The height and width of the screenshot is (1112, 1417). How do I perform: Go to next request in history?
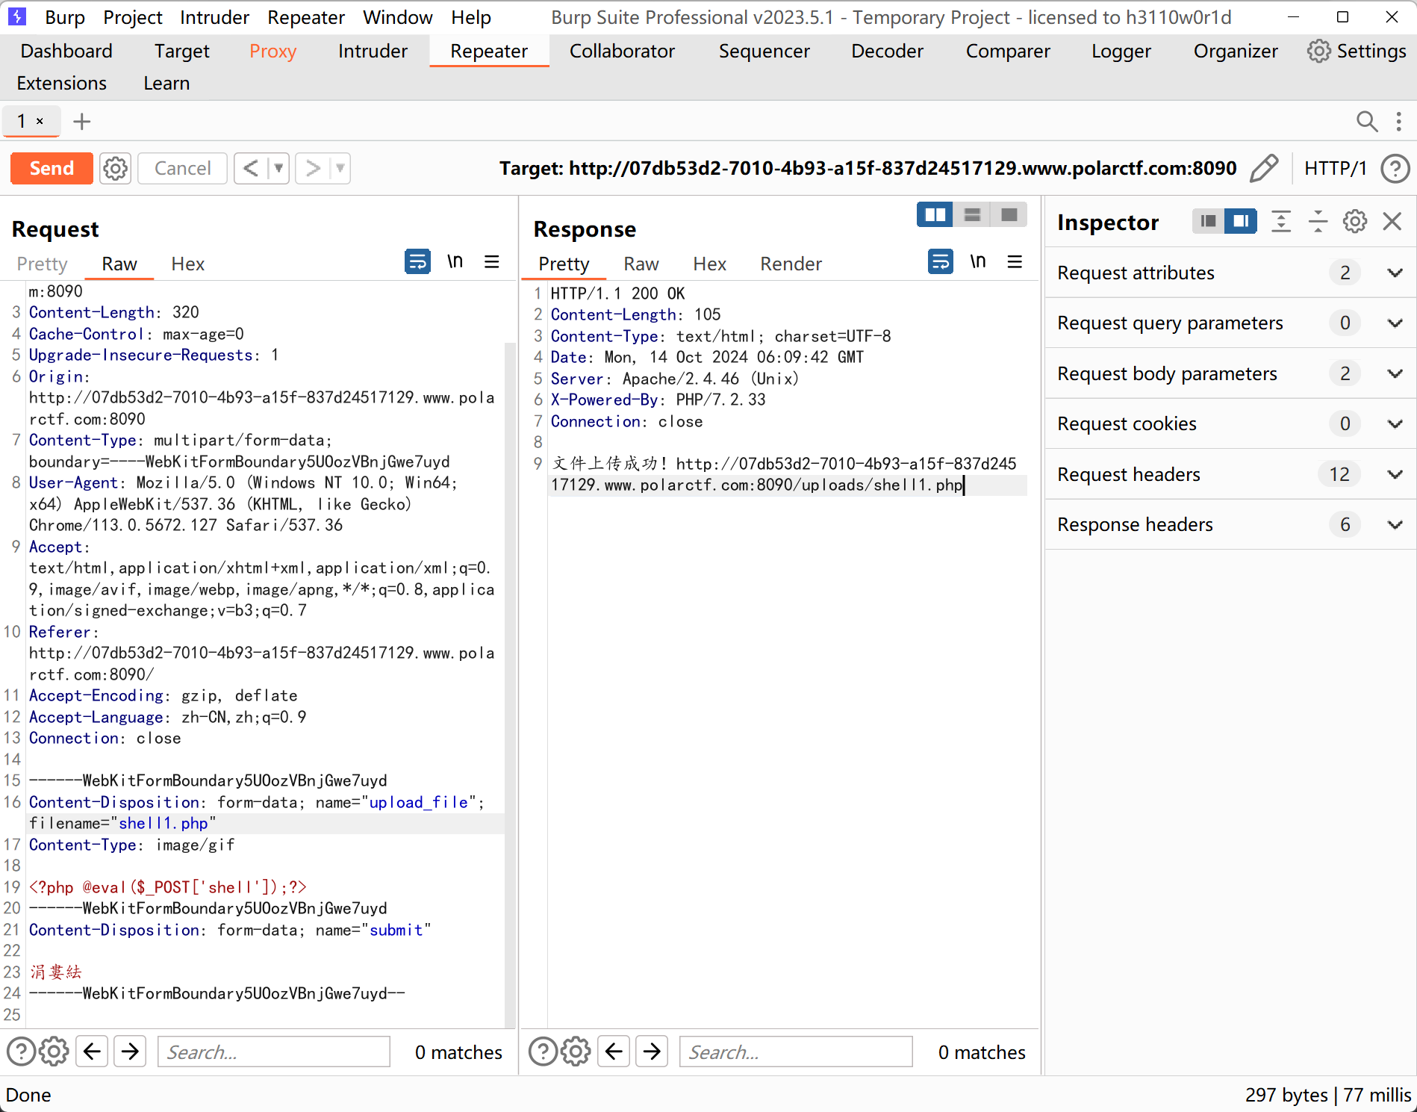(312, 169)
